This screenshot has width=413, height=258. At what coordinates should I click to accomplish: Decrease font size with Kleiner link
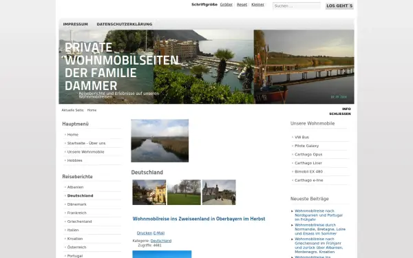click(257, 5)
